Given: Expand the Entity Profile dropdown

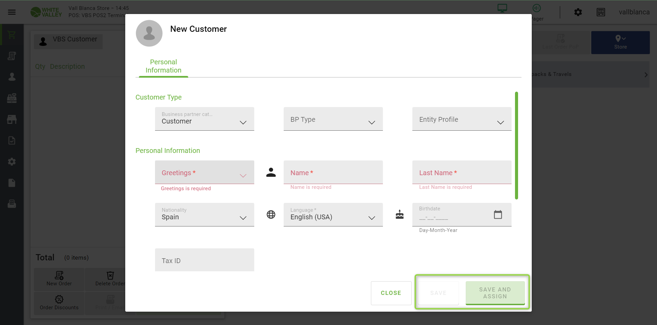Looking at the screenshot, I should pos(462,119).
